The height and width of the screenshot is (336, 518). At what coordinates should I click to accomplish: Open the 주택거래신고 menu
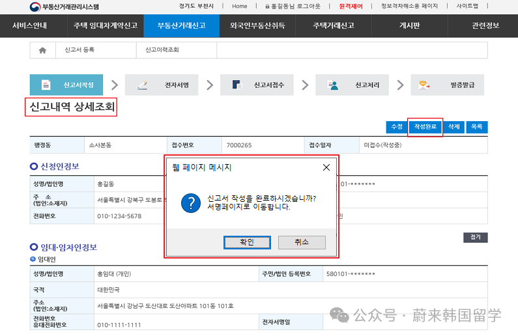tap(334, 26)
